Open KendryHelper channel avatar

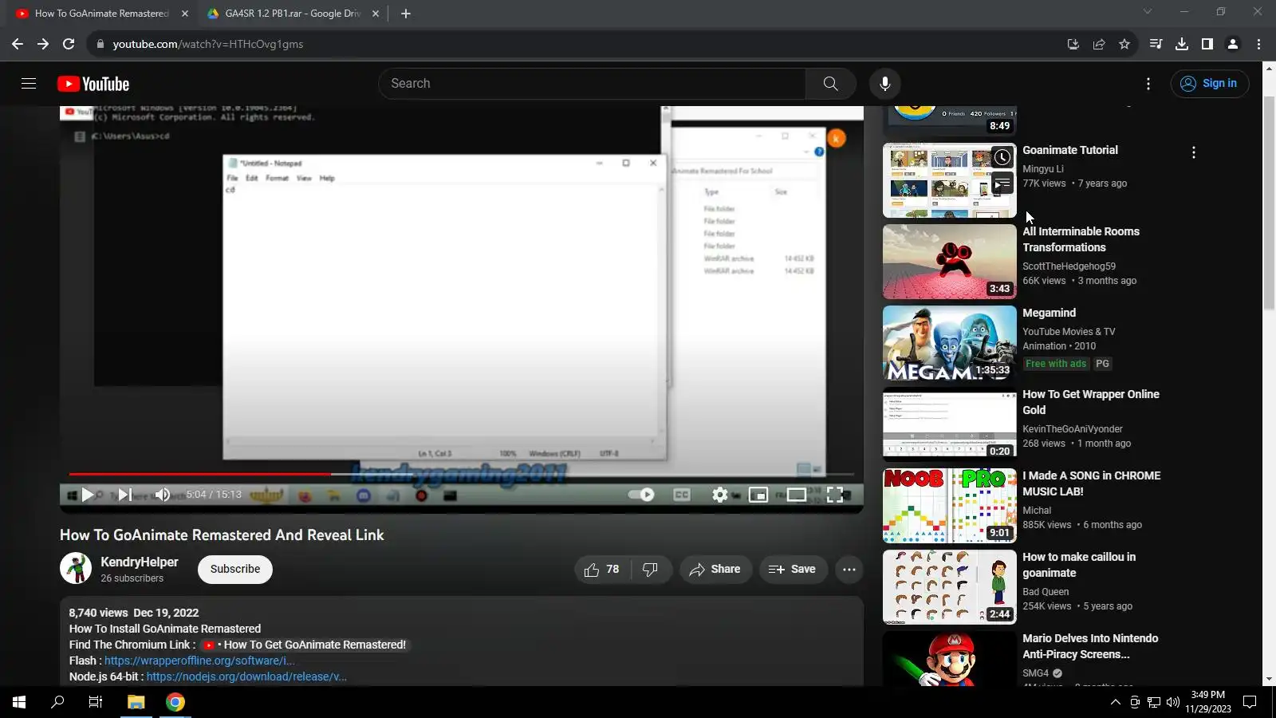76,569
